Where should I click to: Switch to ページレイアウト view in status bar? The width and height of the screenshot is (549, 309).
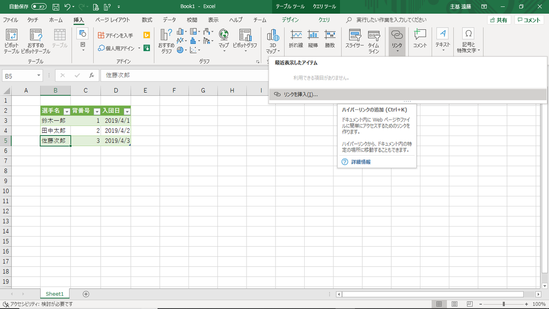coord(454,304)
